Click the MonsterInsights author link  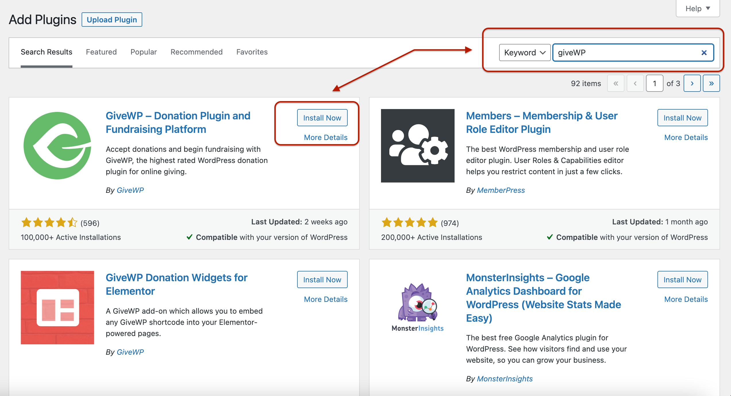pyautogui.click(x=505, y=379)
